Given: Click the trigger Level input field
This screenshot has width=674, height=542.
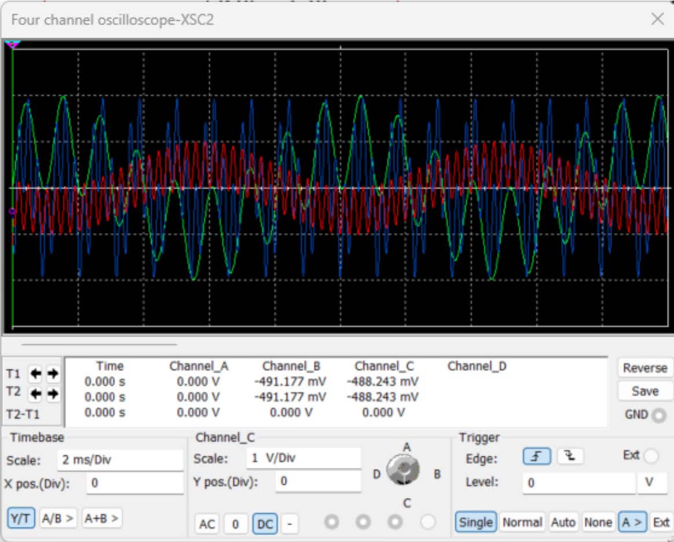Looking at the screenshot, I should (578, 483).
